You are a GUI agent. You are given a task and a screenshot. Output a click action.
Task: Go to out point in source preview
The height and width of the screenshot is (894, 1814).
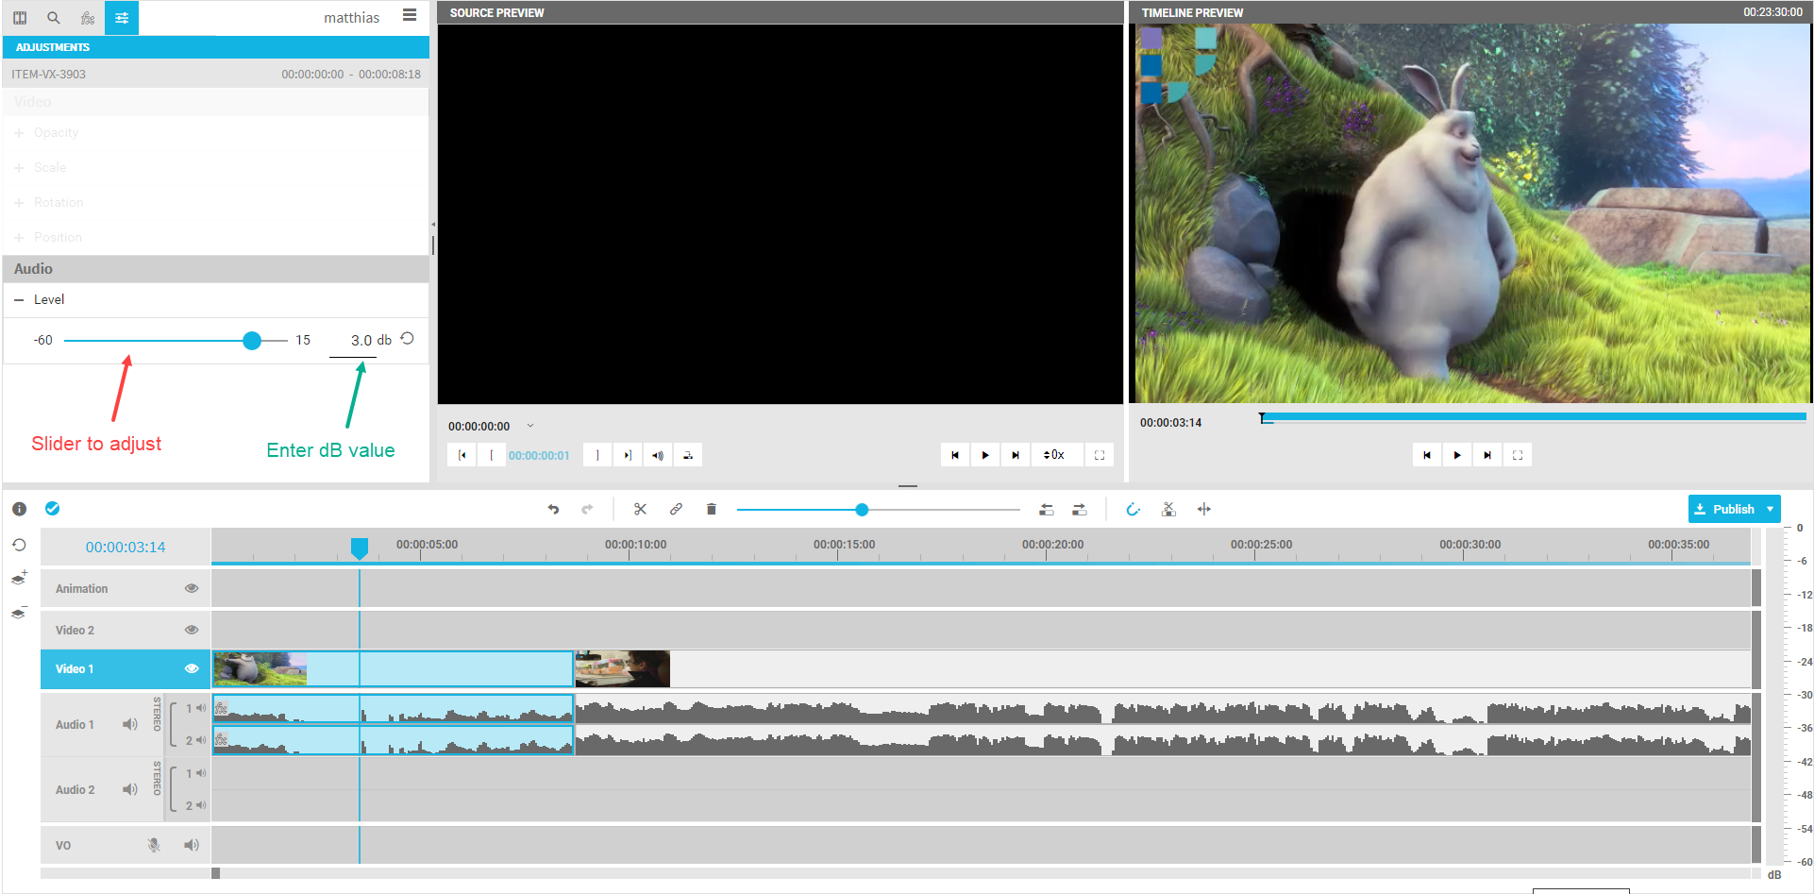coord(628,455)
